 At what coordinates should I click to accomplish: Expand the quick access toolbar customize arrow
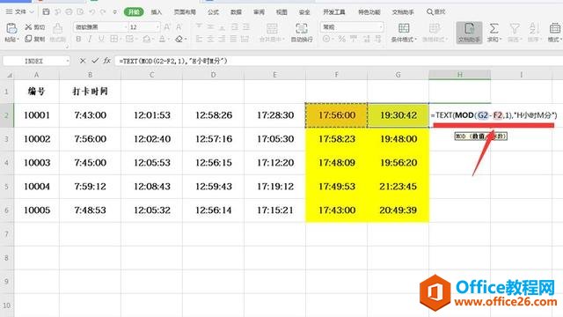115,11
